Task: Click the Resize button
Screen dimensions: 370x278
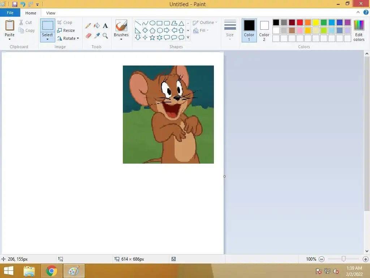Action: 66,30
